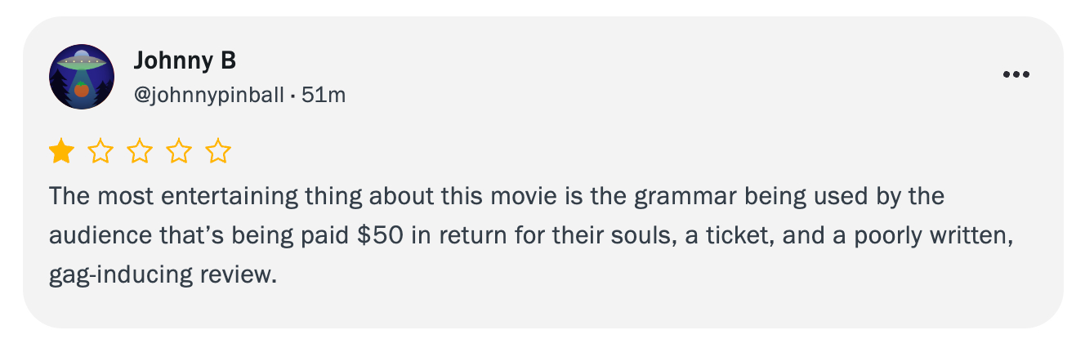Click the 51m post timestamp

324,96
